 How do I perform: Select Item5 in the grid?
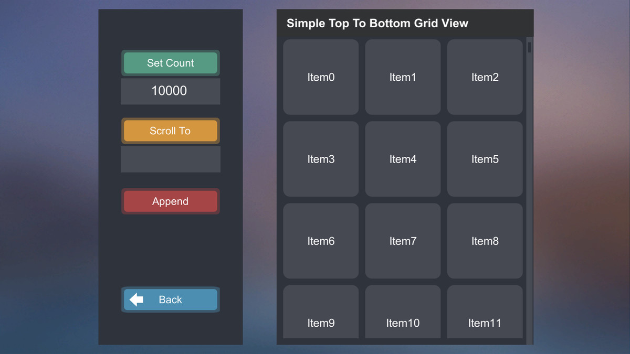click(485, 159)
